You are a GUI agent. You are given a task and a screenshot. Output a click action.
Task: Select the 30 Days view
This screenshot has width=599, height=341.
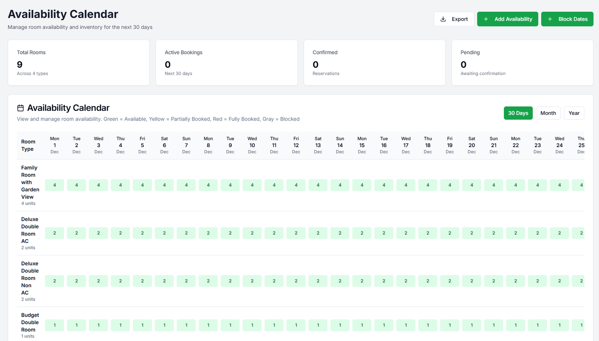[518, 113]
